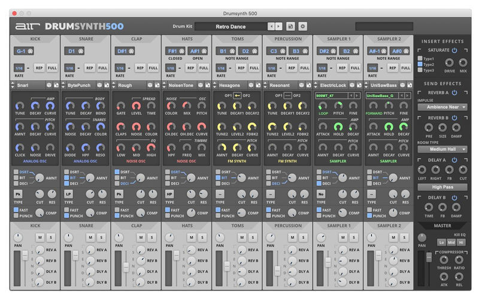Toggle PUNCH checkbox in the Toms channel
The width and height of the screenshot is (479, 300).
pyautogui.click(x=218, y=216)
